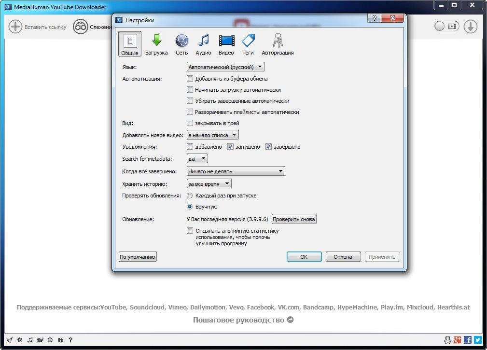This screenshot has width=487, height=350.
Task: Click the У Вас последняя версия (3.9.9.6) text
Action: click(227, 219)
